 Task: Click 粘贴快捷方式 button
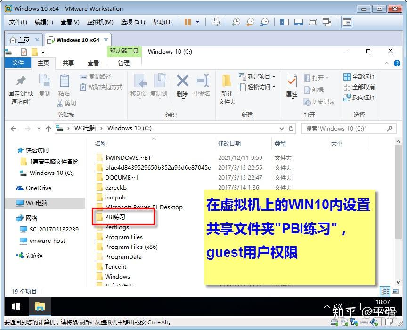point(101,87)
